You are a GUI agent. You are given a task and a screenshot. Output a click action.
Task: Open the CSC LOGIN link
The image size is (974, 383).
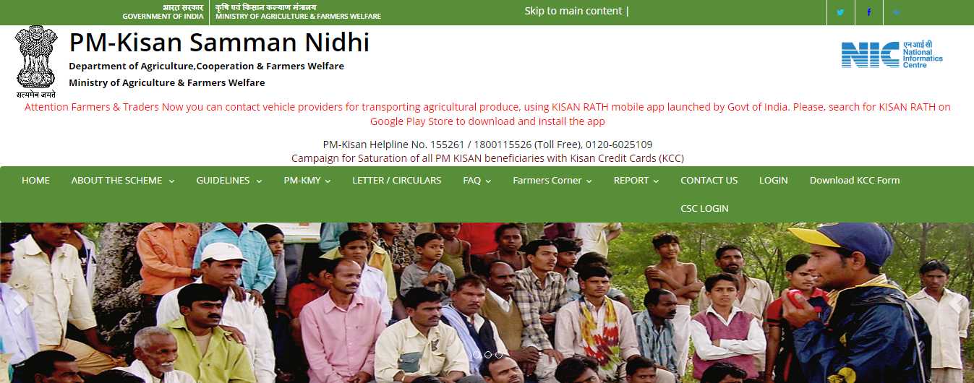(x=704, y=208)
